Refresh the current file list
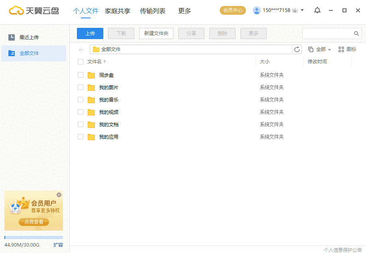The image size is (366, 253). 297,49
